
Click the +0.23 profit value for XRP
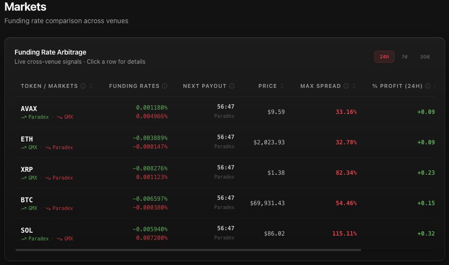426,173
